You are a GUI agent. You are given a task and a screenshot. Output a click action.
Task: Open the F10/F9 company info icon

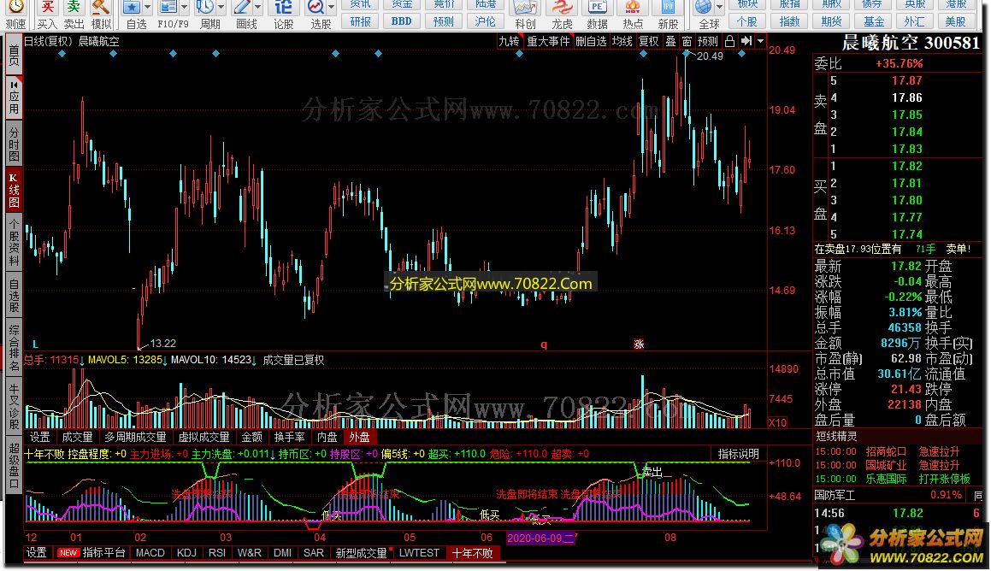168,8
